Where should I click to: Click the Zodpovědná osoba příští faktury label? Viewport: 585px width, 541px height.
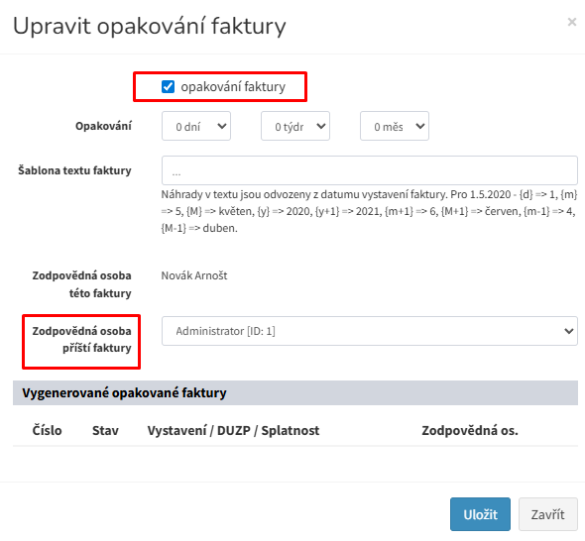tap(81, 339)
